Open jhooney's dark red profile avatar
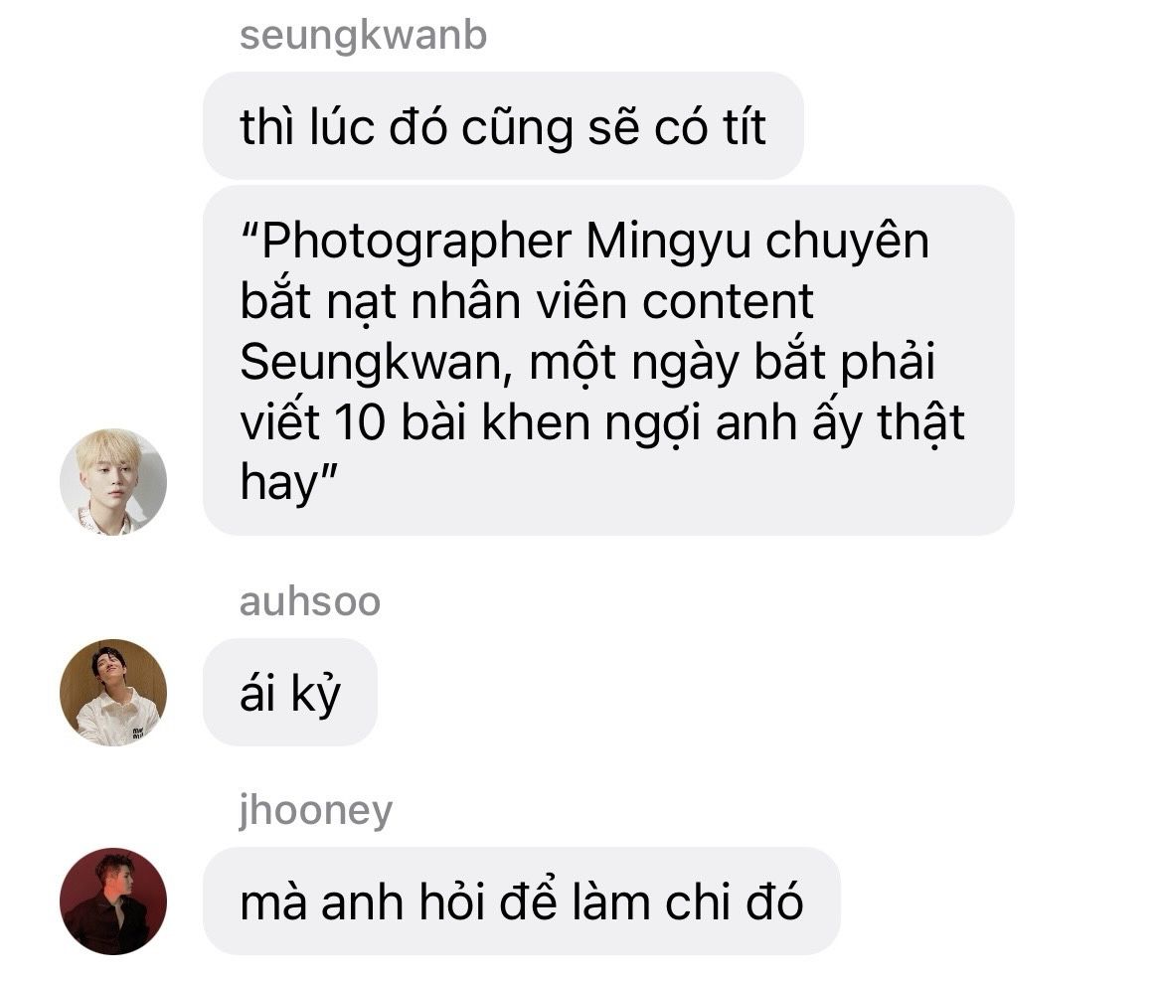The image size is (1162, 982). [x=113, y=901]
